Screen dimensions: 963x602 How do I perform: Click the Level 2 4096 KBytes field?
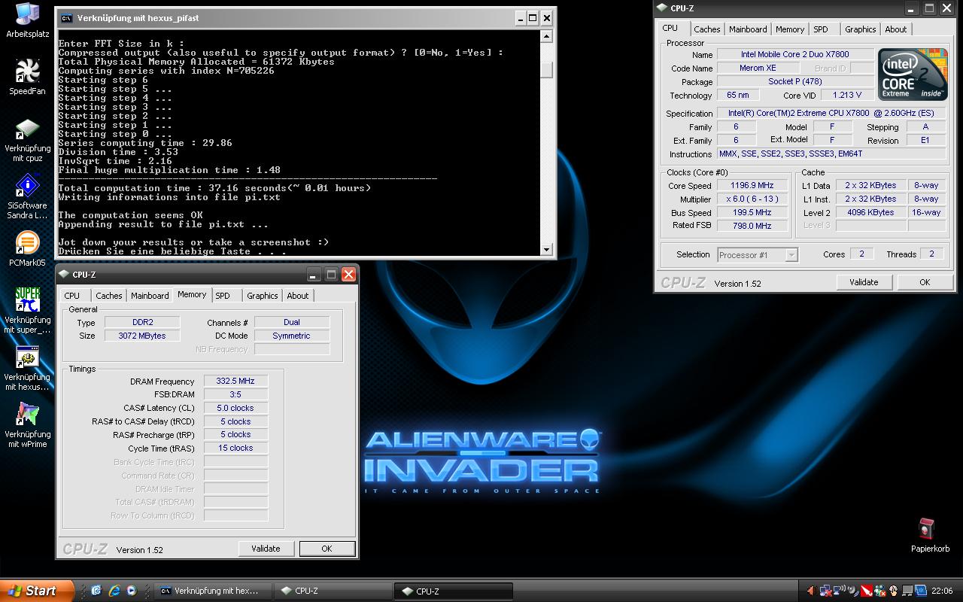(870, 212)
